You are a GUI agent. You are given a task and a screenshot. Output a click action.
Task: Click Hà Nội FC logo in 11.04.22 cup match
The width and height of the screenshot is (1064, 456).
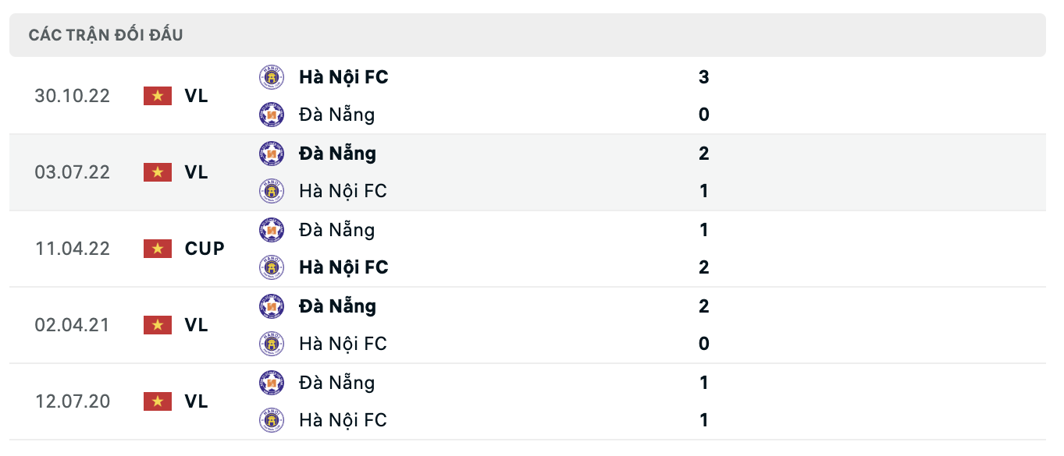[x=272, y=267]
